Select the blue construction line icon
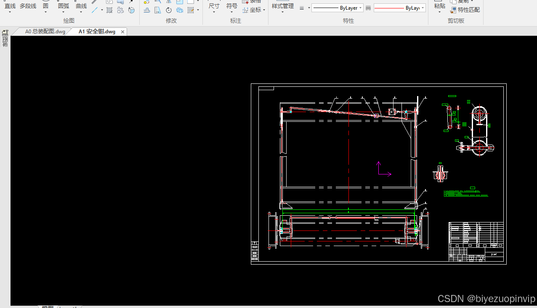 (95, 10)
